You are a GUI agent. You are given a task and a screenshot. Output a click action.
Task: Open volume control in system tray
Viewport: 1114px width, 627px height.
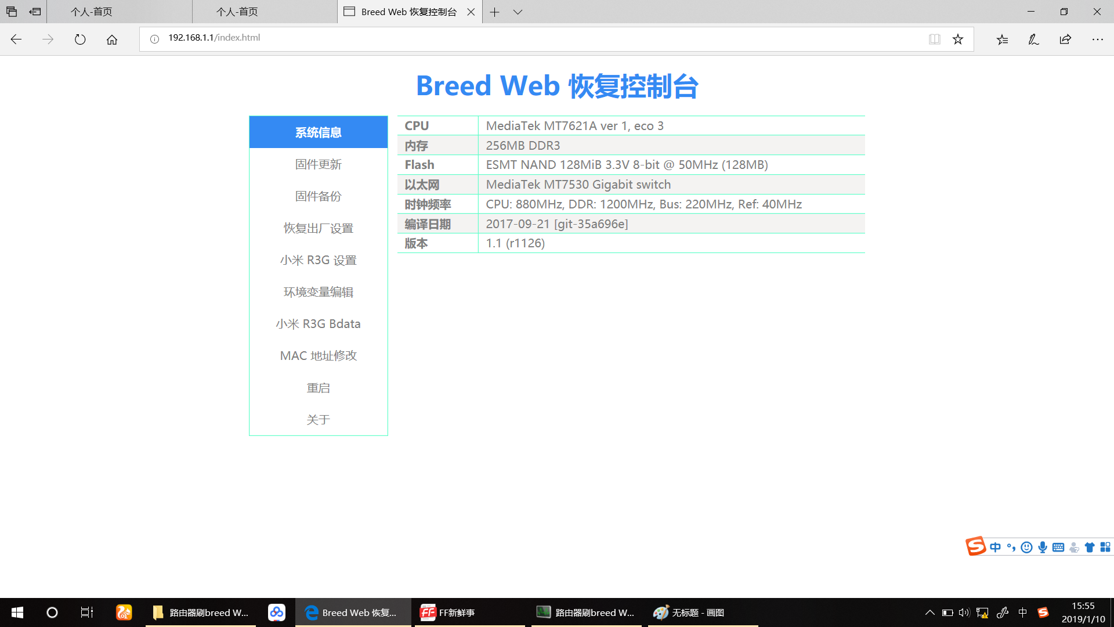(964, 612)
